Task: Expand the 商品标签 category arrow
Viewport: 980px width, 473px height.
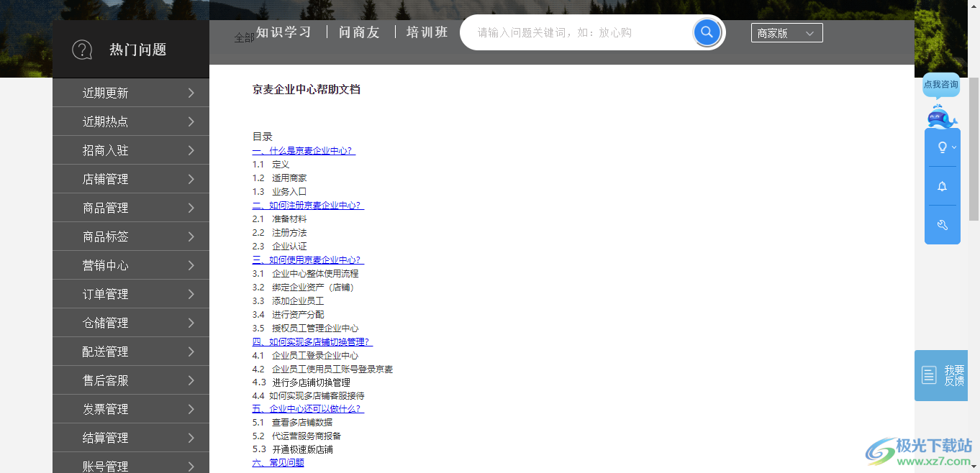Action: [191, 236]
